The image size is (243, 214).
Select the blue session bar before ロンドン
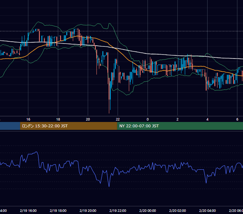tap(10, 126)
